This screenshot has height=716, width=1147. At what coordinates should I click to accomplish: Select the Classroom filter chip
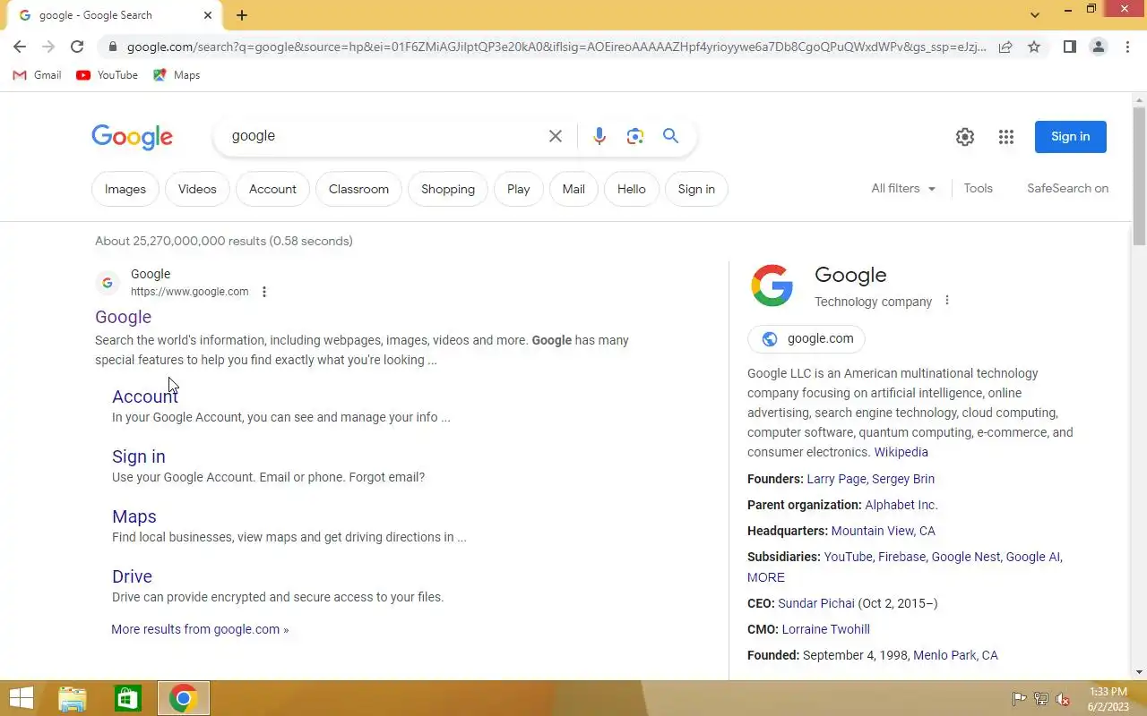[358, 189]
